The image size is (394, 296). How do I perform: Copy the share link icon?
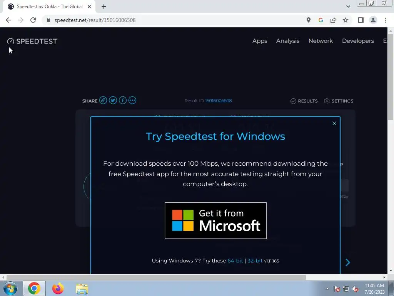103,101
